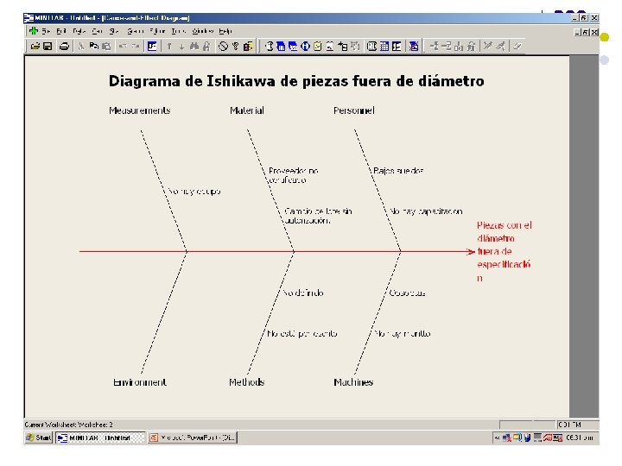
Task: Click the grayed Design icon after Related Documents
Action: pos(355,47)
